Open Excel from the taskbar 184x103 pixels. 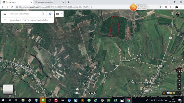tap(115, 100)
